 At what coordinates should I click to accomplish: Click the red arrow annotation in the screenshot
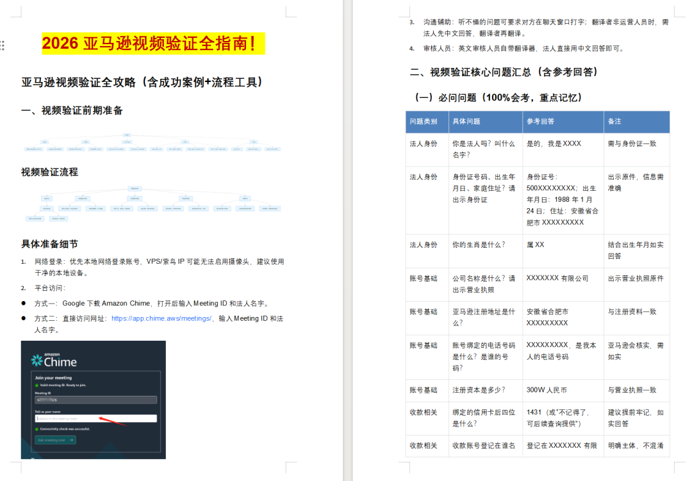pos(113,421)
